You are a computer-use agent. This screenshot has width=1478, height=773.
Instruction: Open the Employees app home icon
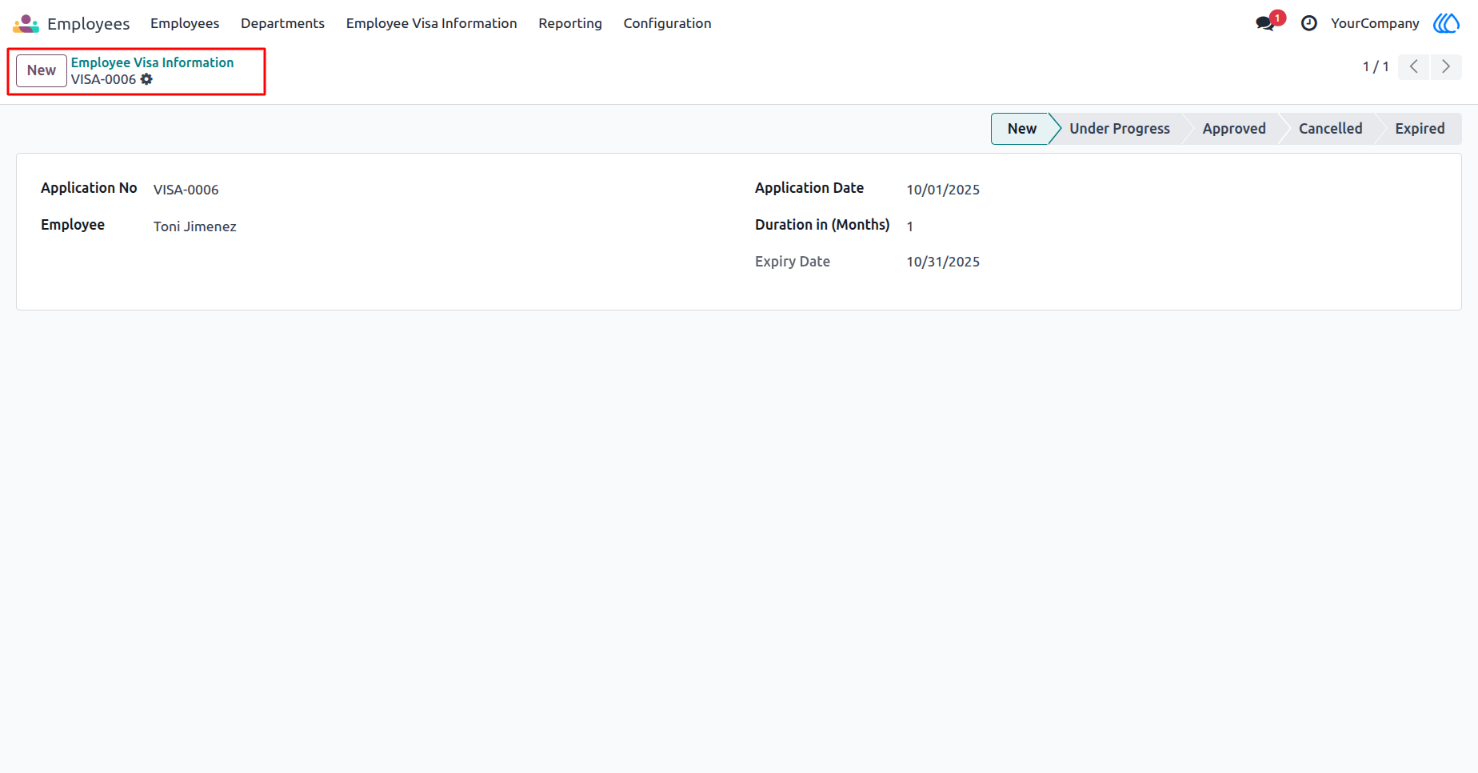[x=26, y=23]
